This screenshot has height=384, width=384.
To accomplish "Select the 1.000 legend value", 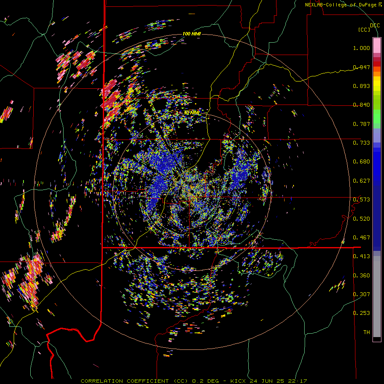I will (361, 48).
